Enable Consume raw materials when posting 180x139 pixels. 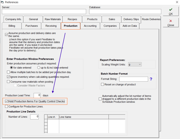point(8,81)
